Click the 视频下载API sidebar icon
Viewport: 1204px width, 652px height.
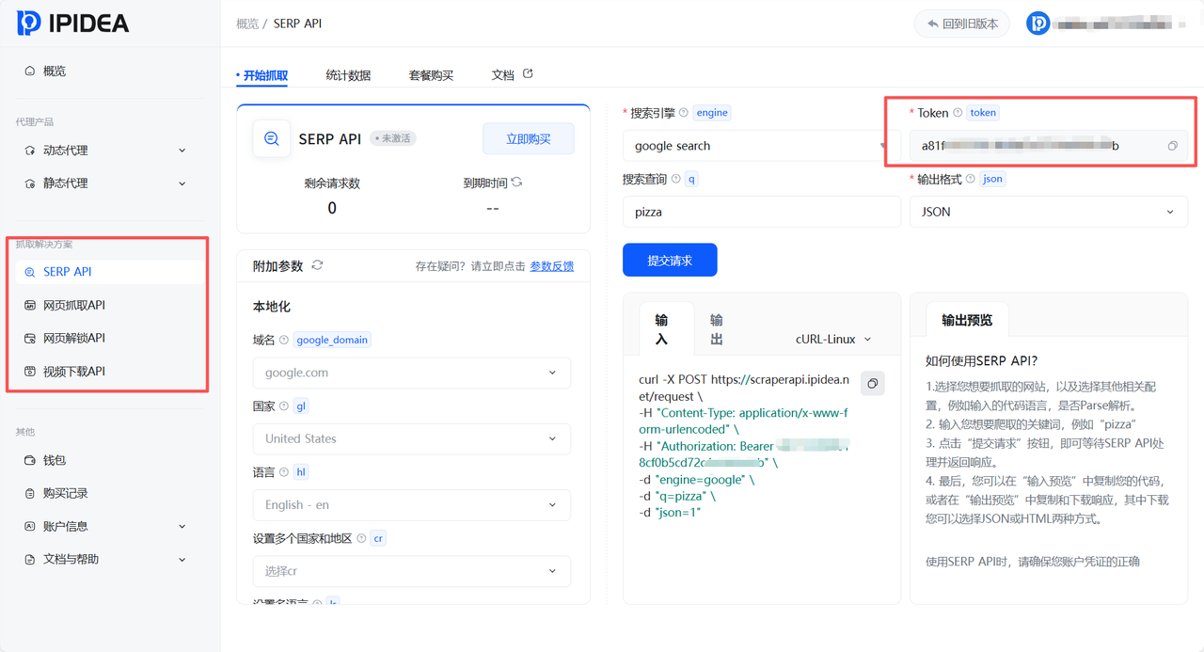pos(29,371)
